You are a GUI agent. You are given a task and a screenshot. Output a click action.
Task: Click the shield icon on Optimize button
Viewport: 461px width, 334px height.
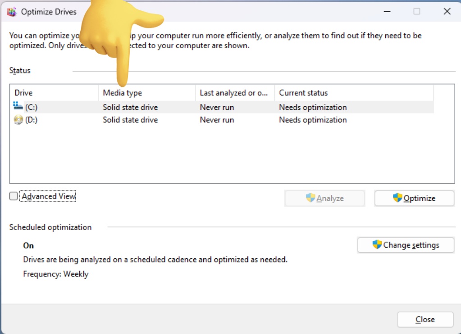[397, 198]
